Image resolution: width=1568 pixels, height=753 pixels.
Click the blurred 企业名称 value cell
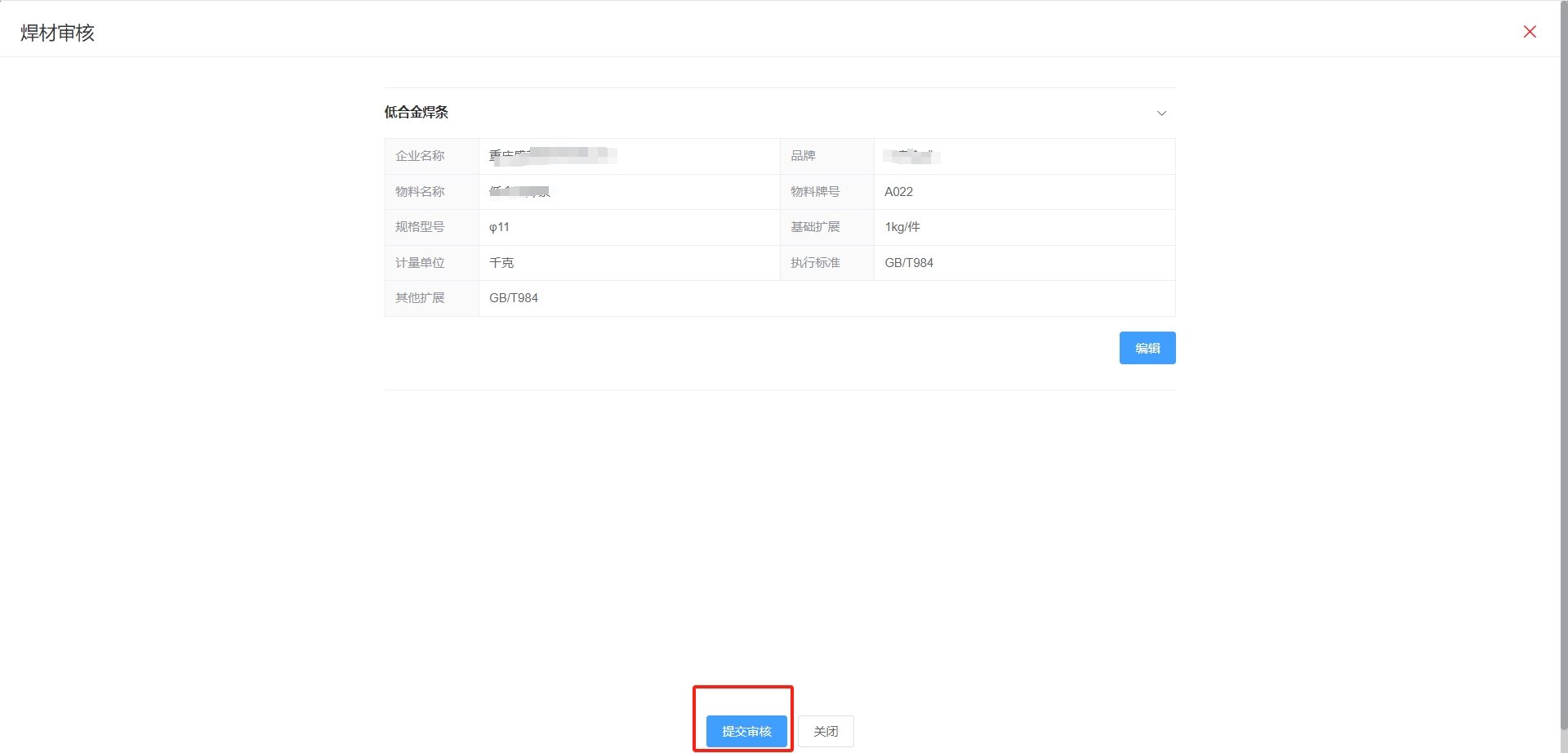tap(552, 156)
